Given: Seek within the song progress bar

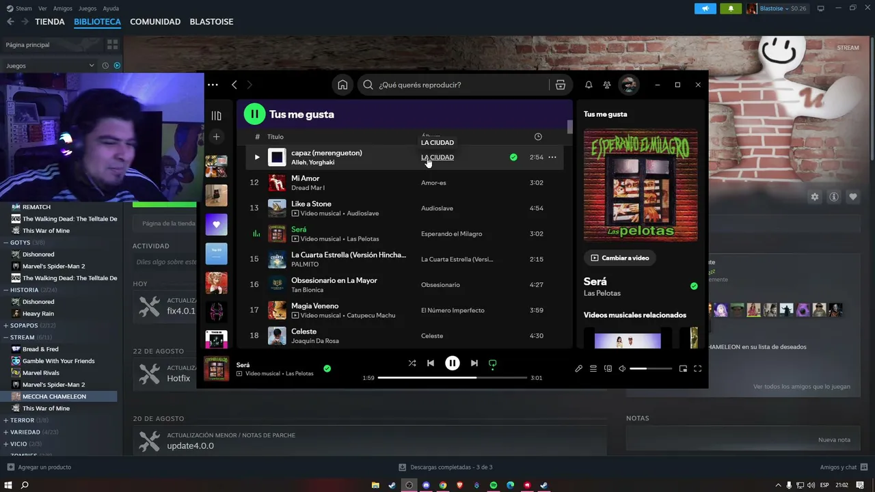Looking at the screenshot, I should coord(453,377).
